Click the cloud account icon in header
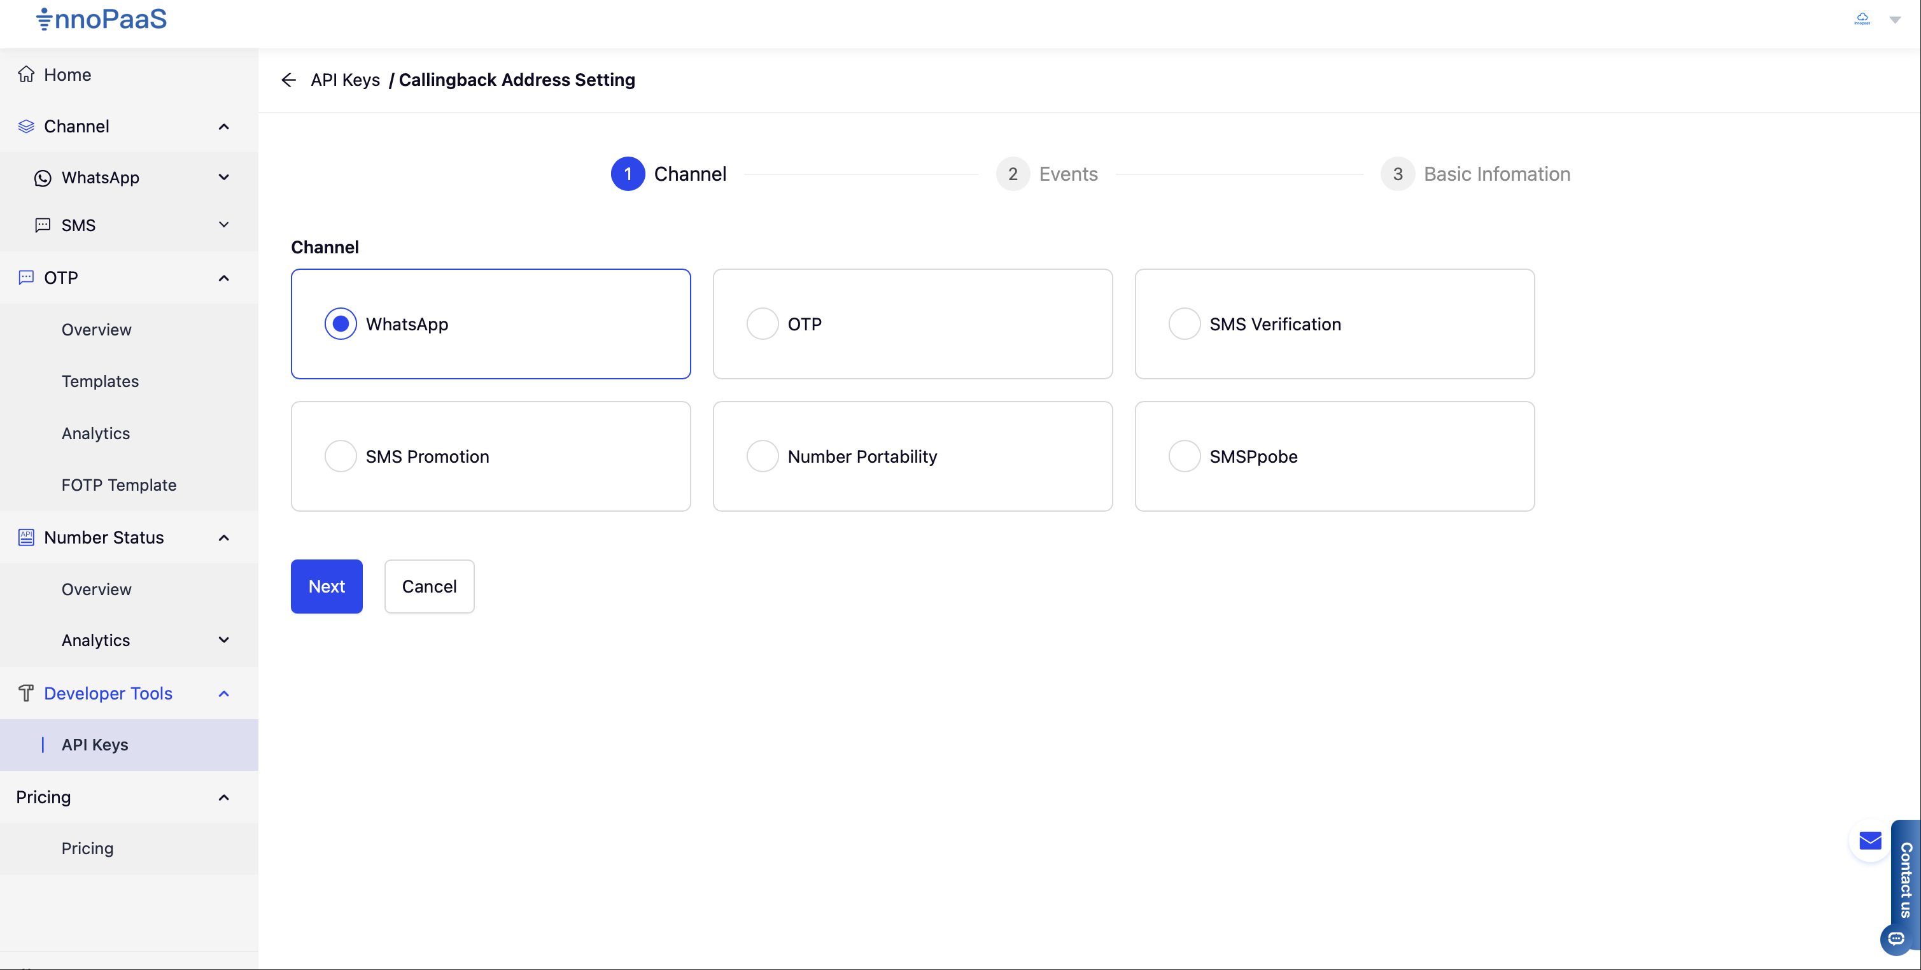Viewport: 1921px width, 970px height. pyautogui.click(x=1861, y=18)
